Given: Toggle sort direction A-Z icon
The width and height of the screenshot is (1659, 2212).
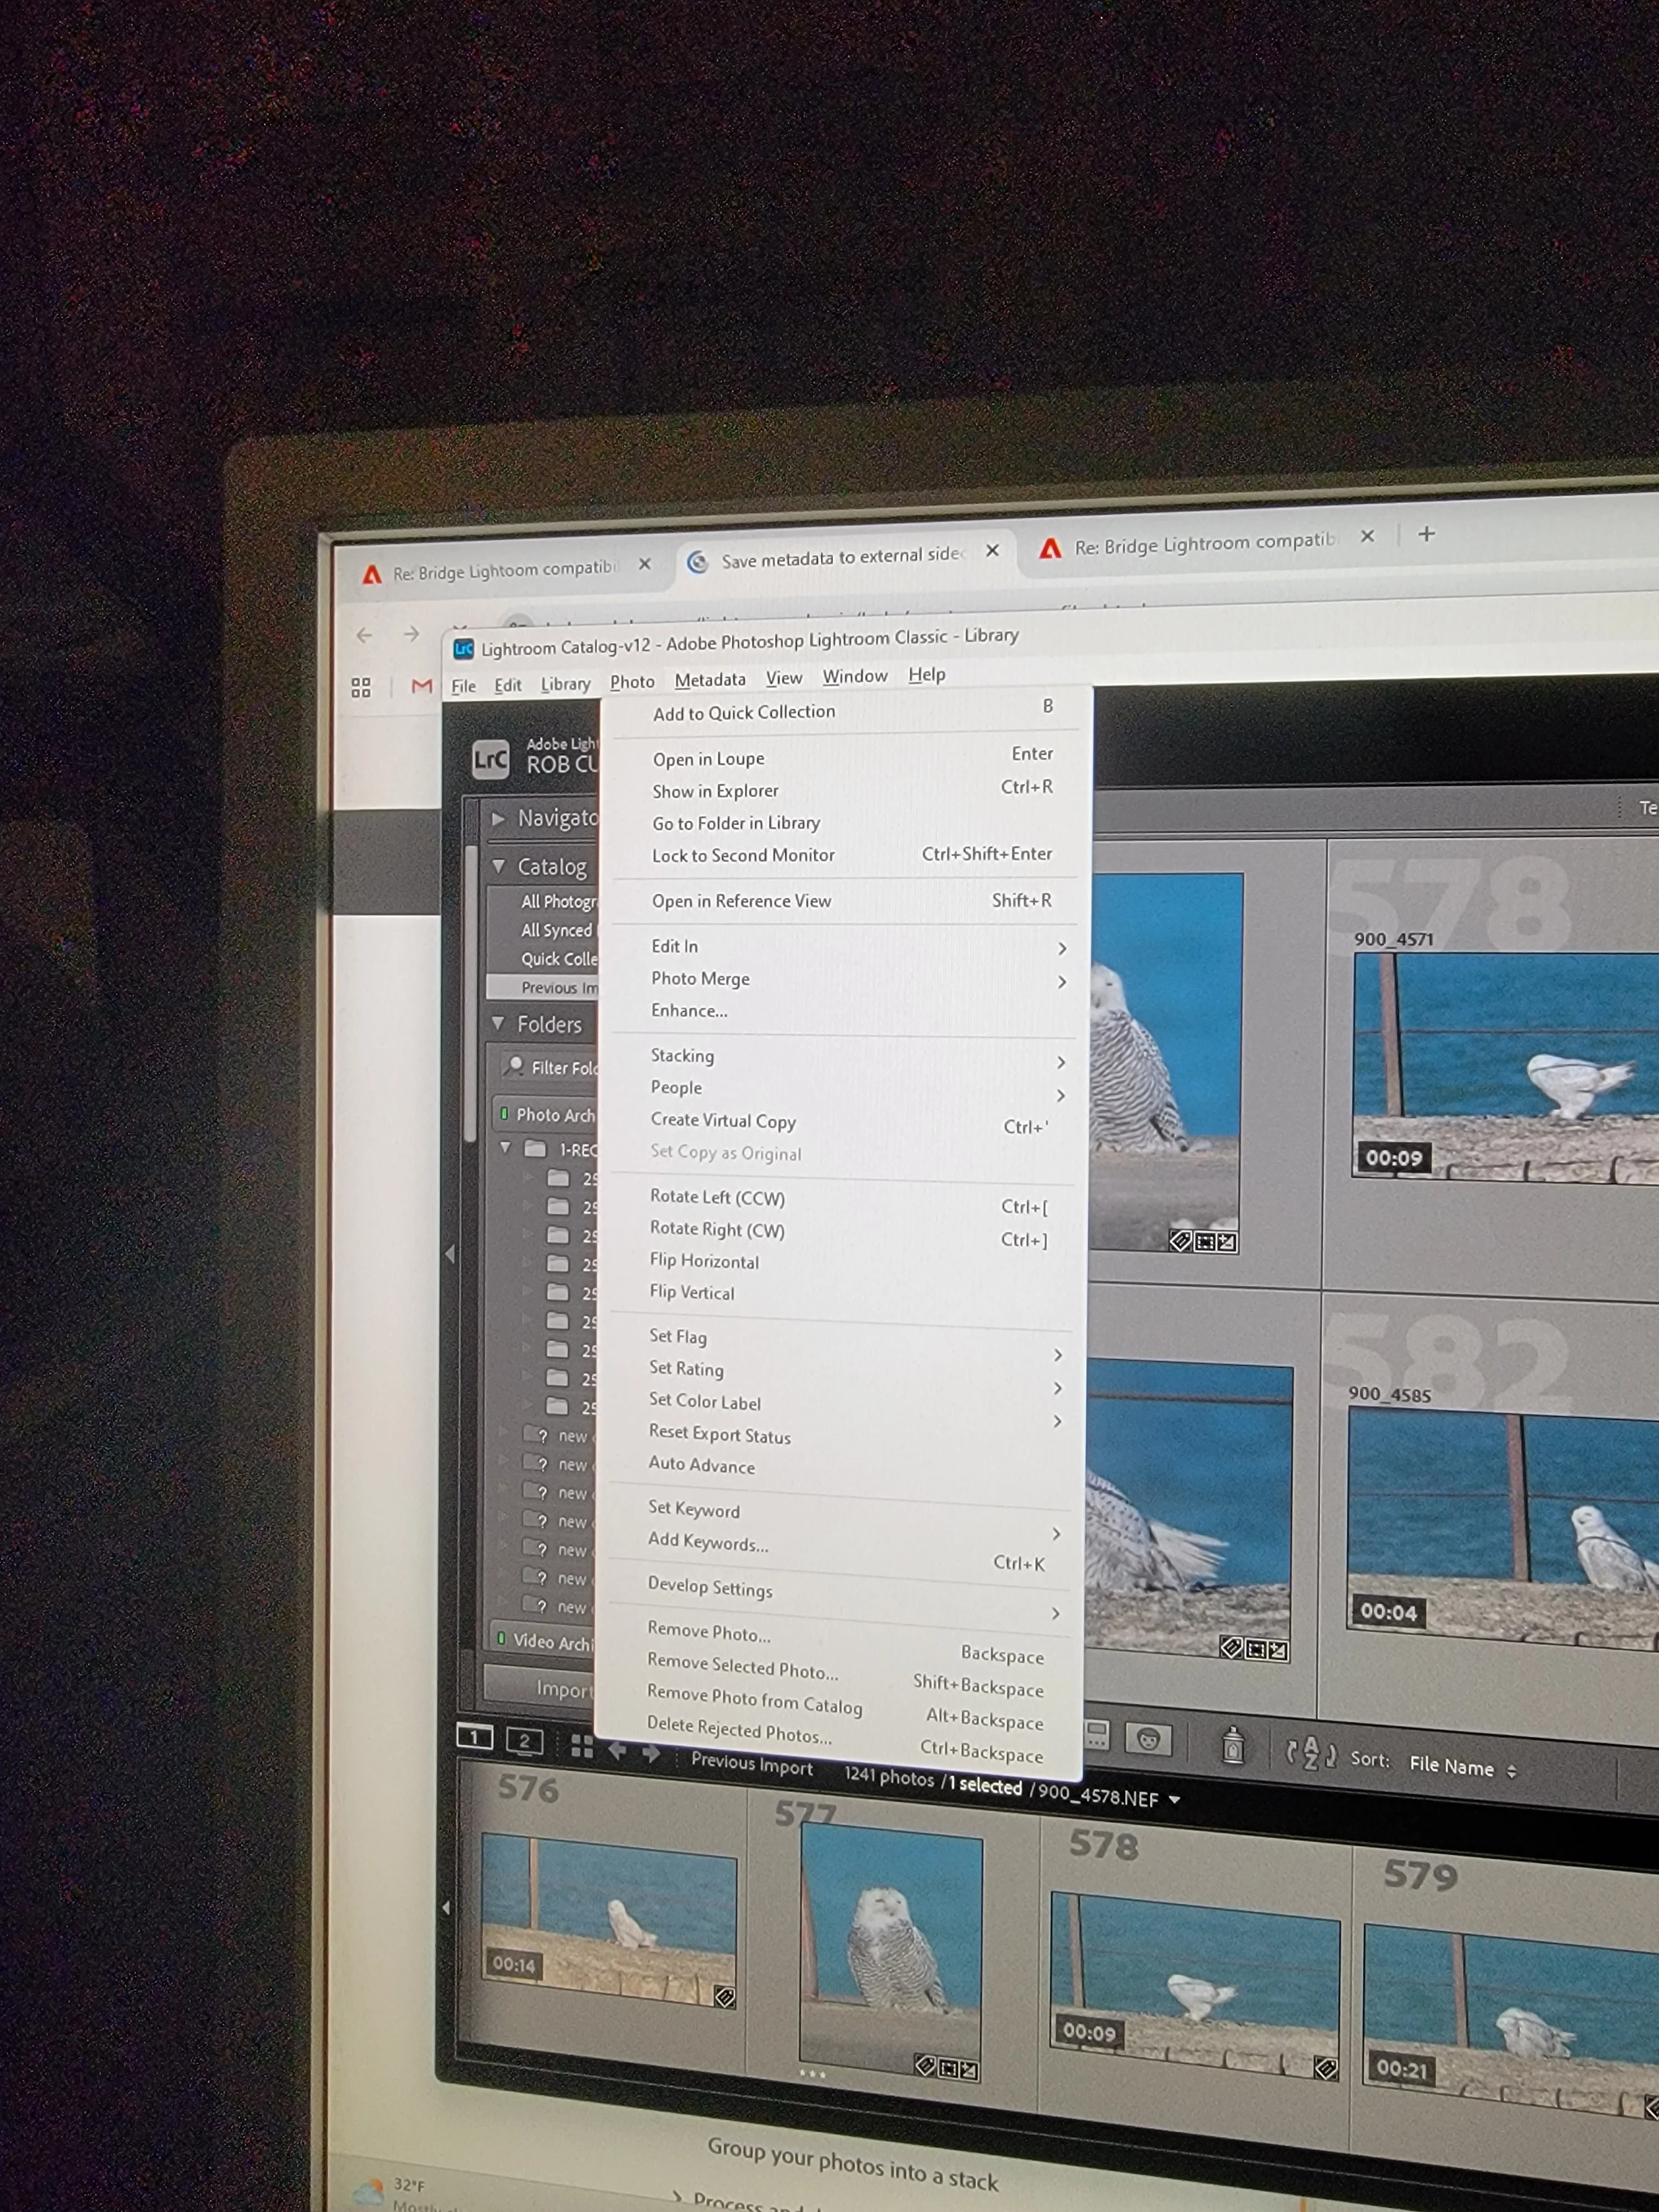Looking at the screenshot, I should pos(1310,1753).
